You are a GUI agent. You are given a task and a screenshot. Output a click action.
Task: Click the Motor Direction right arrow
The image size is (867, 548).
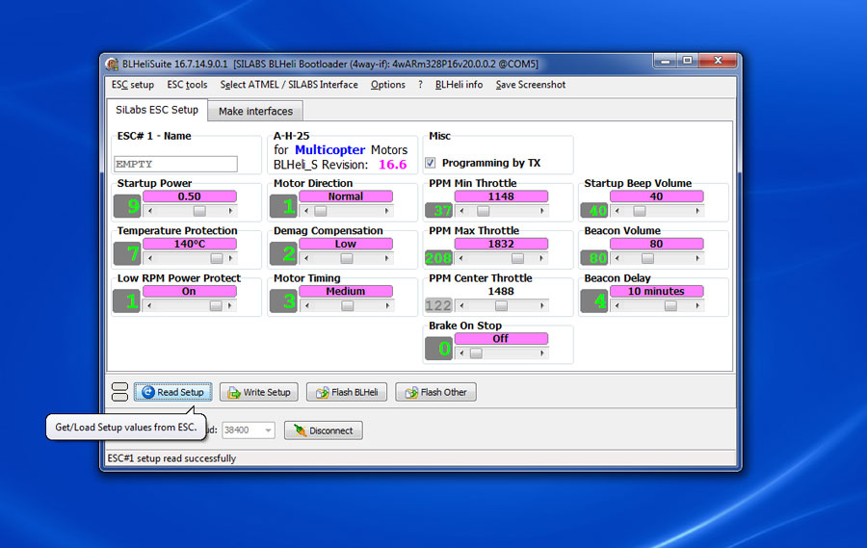click(386, 211)
